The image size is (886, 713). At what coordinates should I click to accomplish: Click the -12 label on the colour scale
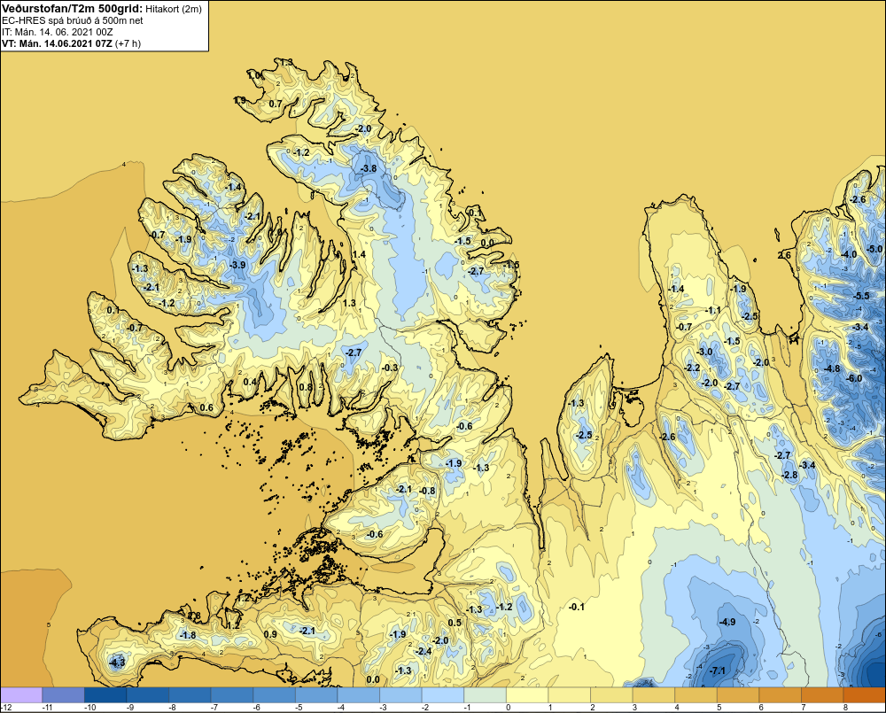point(6,708)
